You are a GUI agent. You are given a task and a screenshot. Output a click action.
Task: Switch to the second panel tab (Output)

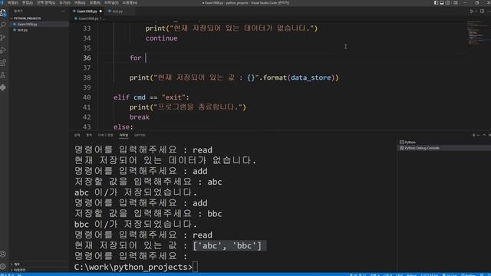pyautogui.click(x=89, y=135)
